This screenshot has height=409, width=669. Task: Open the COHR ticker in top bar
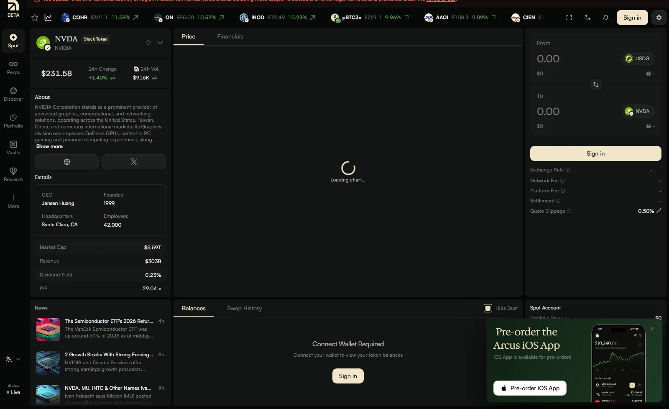(100, 18)
